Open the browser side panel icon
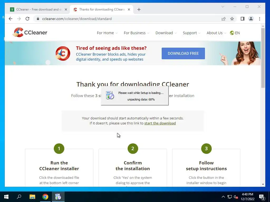This screenshot has width=270, height=202. [x=243, y=19]
